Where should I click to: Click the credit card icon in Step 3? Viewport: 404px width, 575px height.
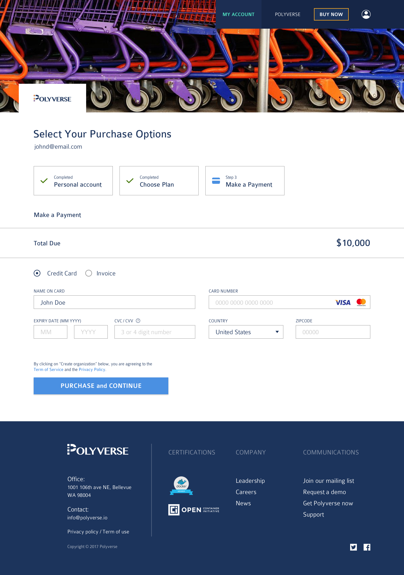[216, 181]
